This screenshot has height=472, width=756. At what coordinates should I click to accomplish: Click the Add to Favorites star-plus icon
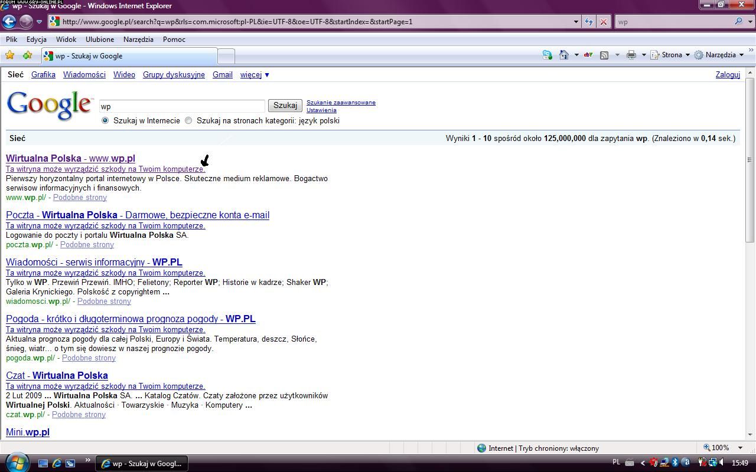(27, 55)
